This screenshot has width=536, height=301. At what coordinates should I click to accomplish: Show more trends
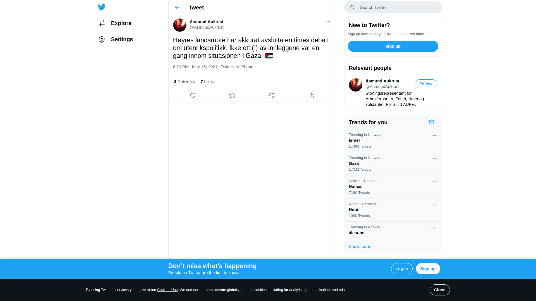[359, 246]
